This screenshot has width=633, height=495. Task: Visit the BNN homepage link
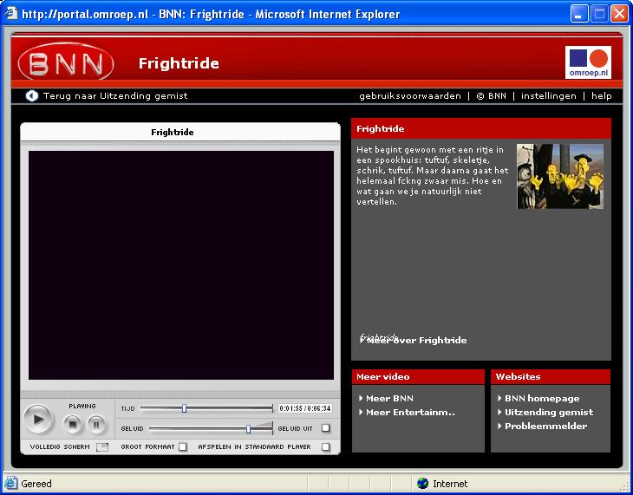(542, 399)
